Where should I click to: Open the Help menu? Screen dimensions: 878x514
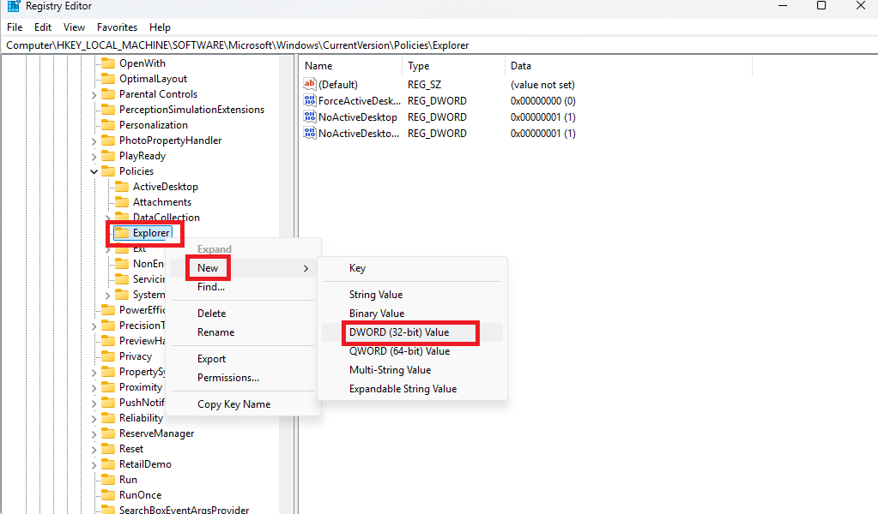coord(160,27)
